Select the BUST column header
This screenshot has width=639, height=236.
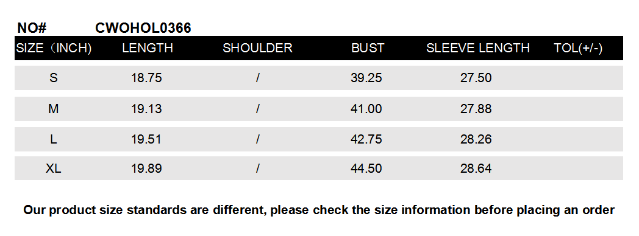click(x=368, y=48)
